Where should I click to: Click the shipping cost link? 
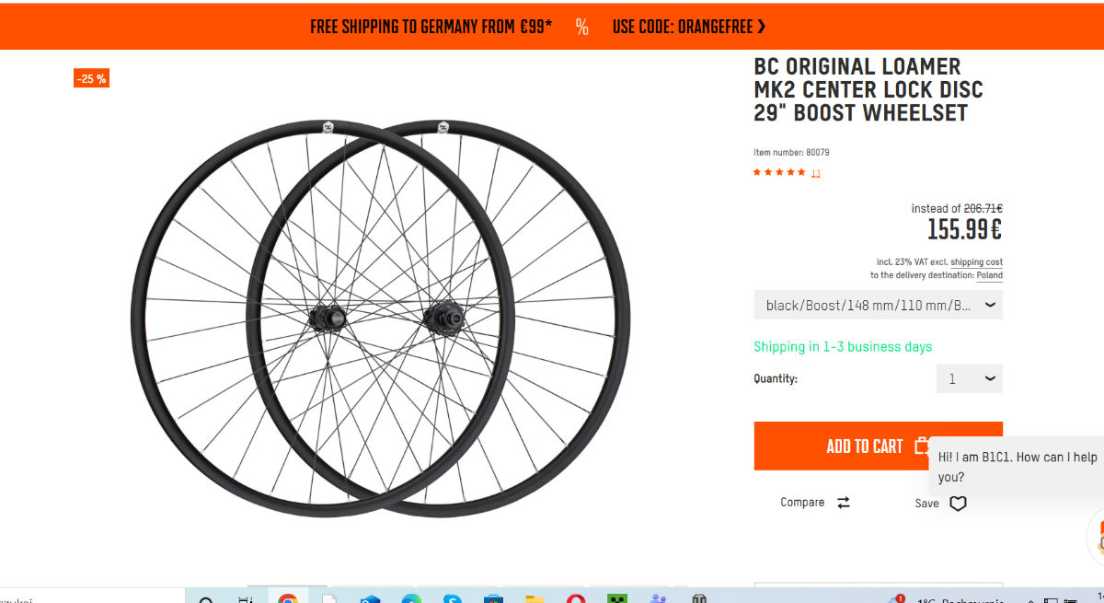pos(976,262)
